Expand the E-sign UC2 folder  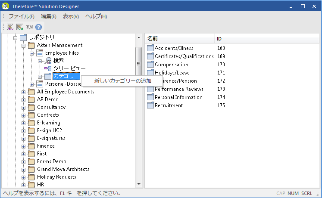click(23, 131)
